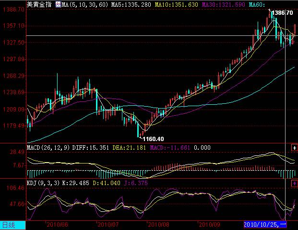Click the 47.66 KDJ axis label
The width and height of the screenshot is (298, 230).
[x=17, y=204]
